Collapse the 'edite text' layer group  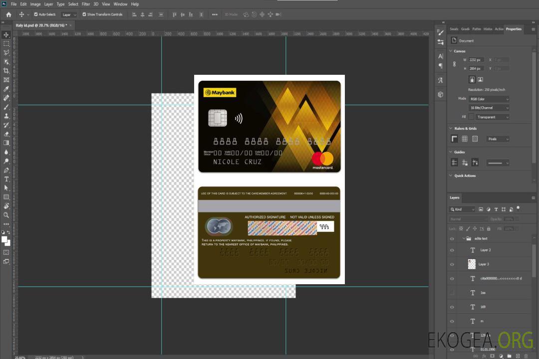tap(464, 238)
